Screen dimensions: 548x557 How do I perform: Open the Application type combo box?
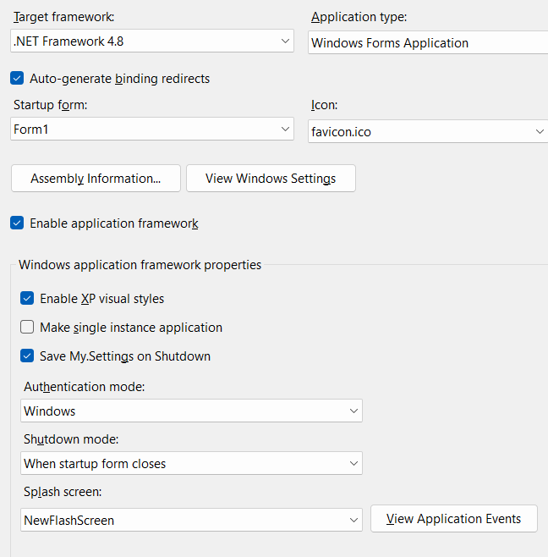(x=427, y=42)
